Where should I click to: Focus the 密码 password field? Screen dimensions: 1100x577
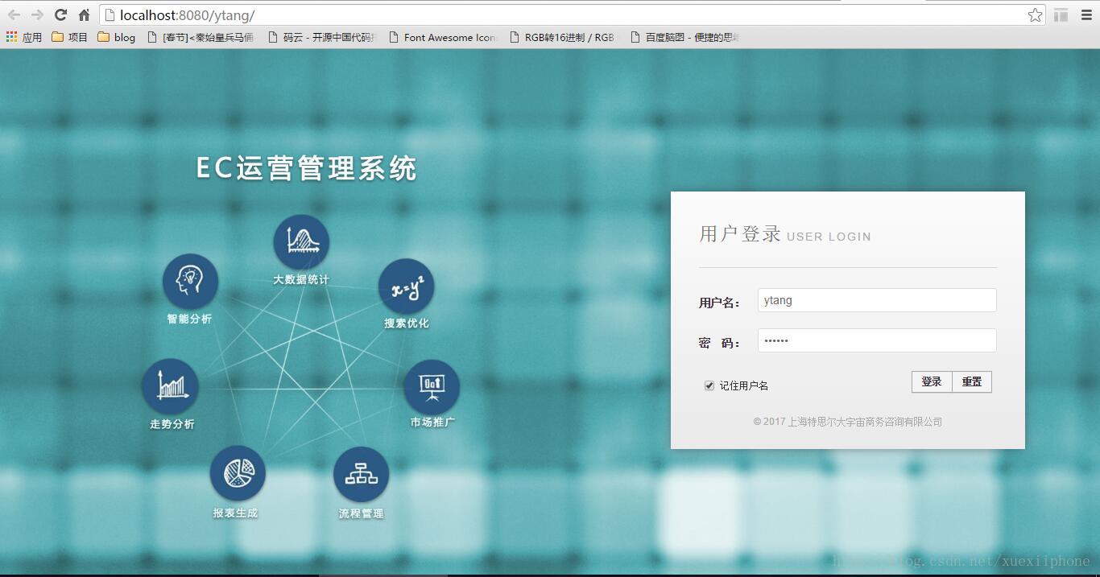[877, 340]
